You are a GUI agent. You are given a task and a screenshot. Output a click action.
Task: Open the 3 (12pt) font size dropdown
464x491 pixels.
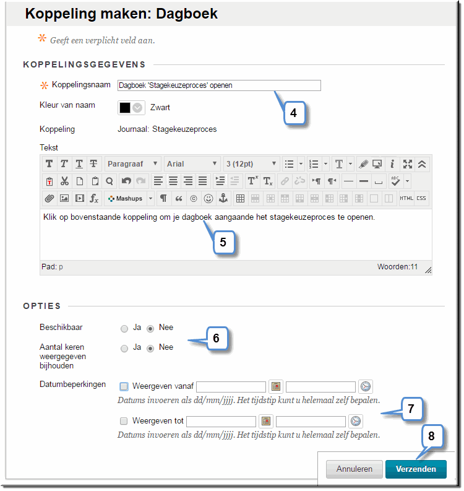coord(252,164)
